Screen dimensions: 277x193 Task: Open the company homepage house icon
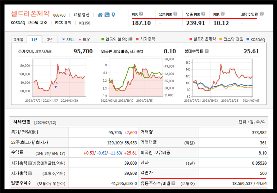click(x=100, y=15)
